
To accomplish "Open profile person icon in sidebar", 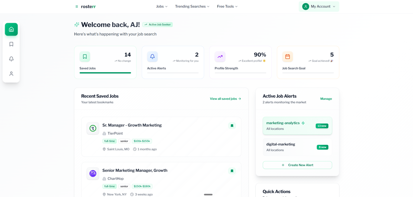I will [x=11, y=74].
